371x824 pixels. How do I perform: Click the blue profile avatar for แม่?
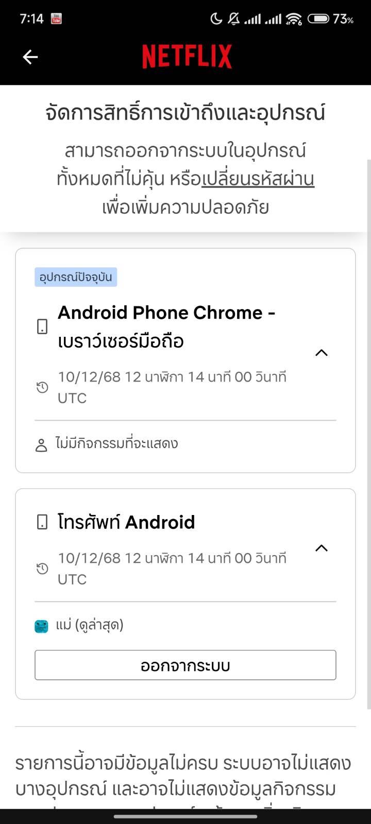pyautogui.click(x=41, y=626)
